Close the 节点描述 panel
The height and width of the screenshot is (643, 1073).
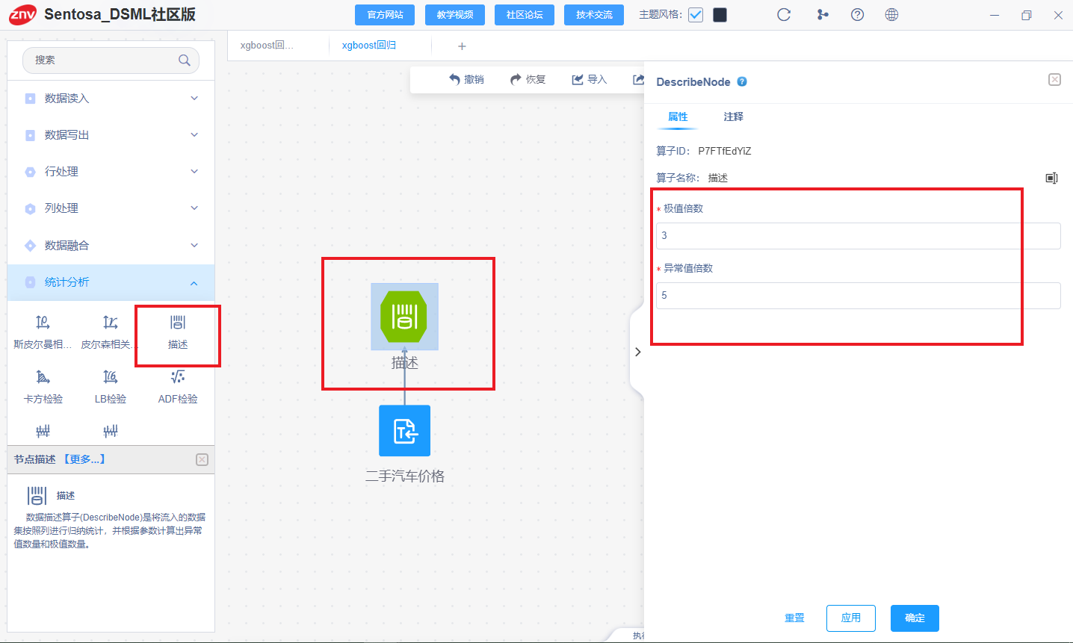[202, 460]
